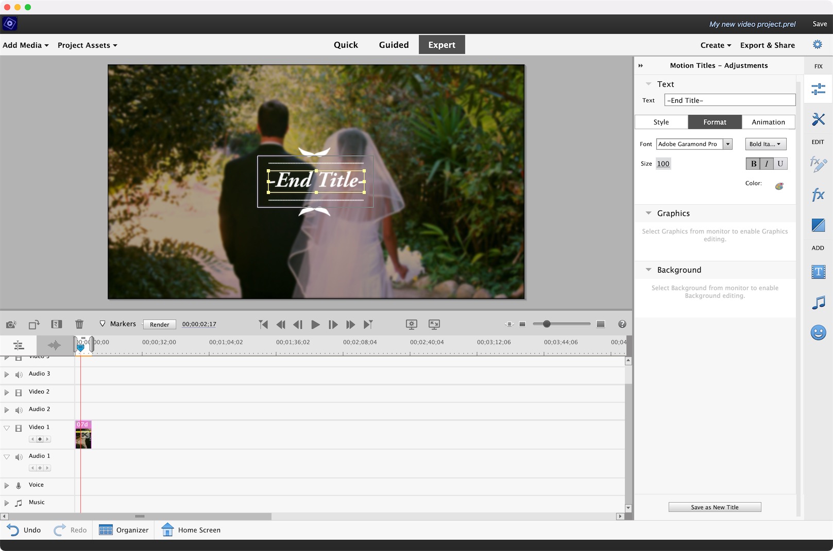Viewport: 833px width, 551px height.
Task: Switch to Guided mode
Action: click(394, 45)
